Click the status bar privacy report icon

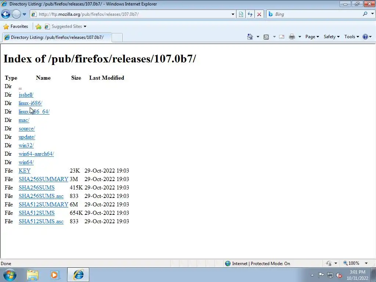point(329,263)
